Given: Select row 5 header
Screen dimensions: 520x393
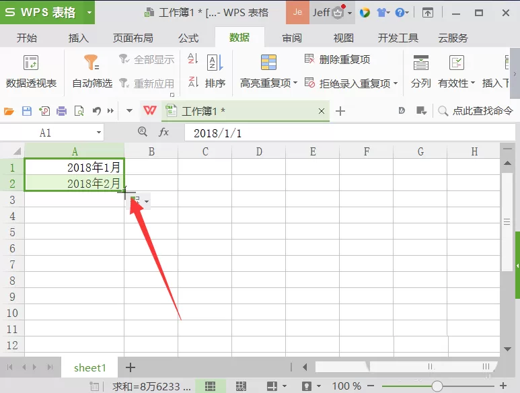Looking at the screenshot, I should (12, 232).
